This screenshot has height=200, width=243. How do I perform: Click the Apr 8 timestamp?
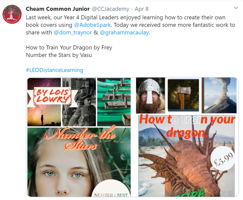tap(141, 9)
